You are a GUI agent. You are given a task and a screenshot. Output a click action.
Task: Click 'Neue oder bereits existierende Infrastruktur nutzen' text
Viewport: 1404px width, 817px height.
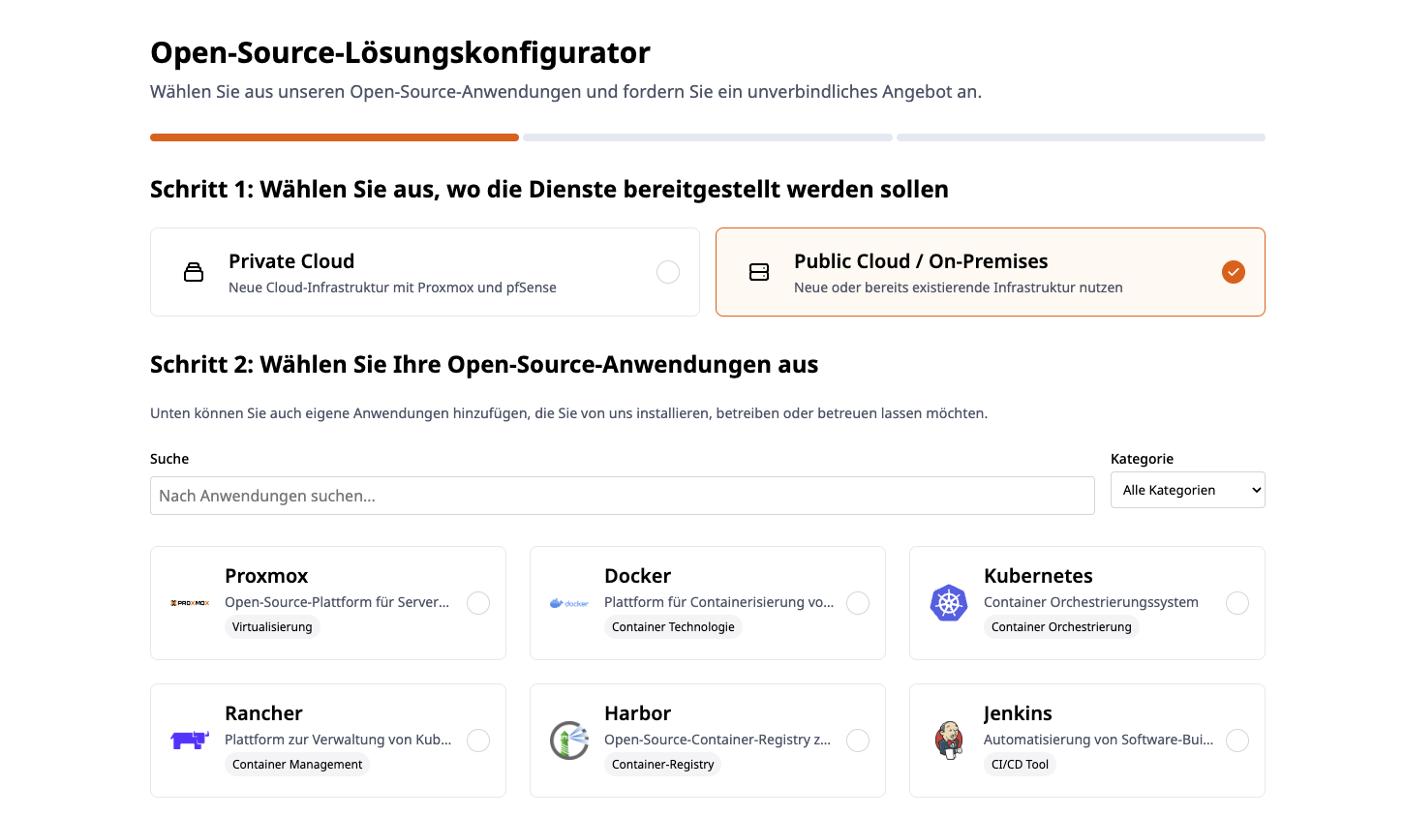coord(959,287)
